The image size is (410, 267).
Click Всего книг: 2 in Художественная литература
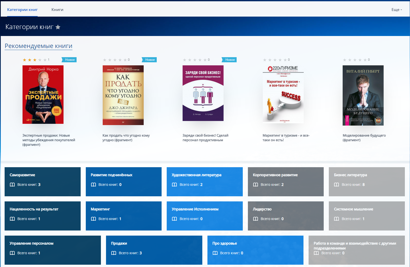(191, 185)
